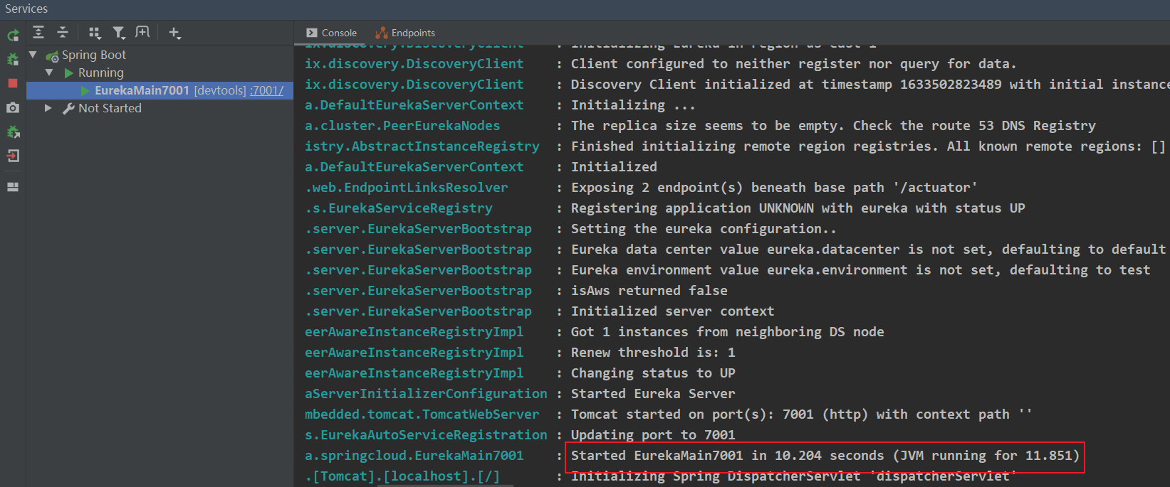The image size is (1170, 487).
Task: Open the Group By options
Action: click(x=95, y=32)
